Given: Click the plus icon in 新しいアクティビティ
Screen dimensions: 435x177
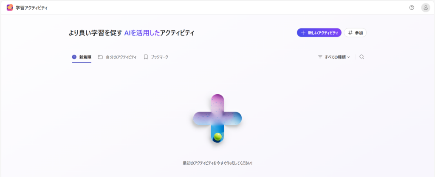Looking at the screenshot, I should [303, 33].
